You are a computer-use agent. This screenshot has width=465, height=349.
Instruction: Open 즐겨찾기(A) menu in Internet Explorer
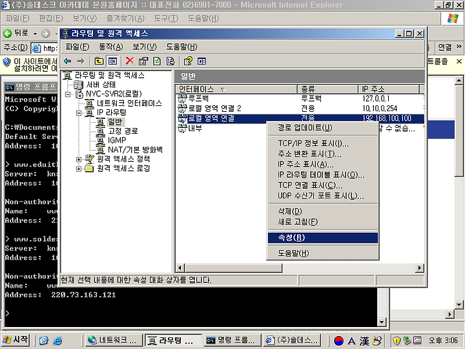[125, 19]
